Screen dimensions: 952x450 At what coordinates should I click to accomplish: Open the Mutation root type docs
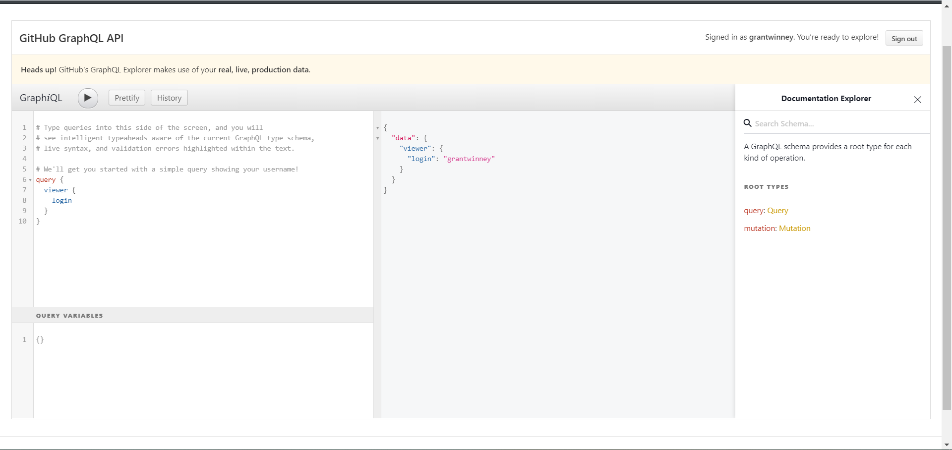click(794, 228)
